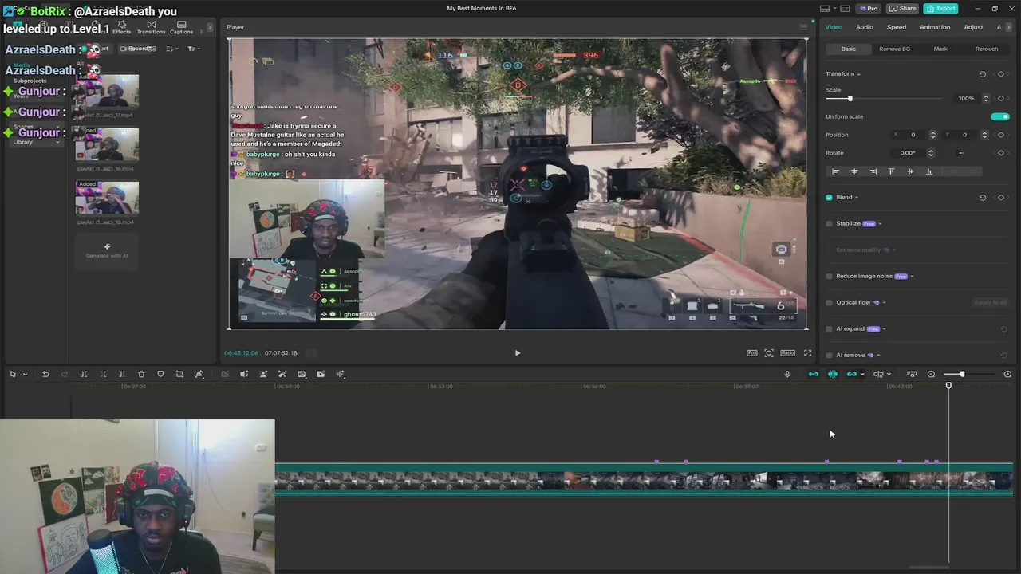Viewport: 1021px width, 574px height.
Task: Click align horizontal center icon
Action: tap(854, 171)
